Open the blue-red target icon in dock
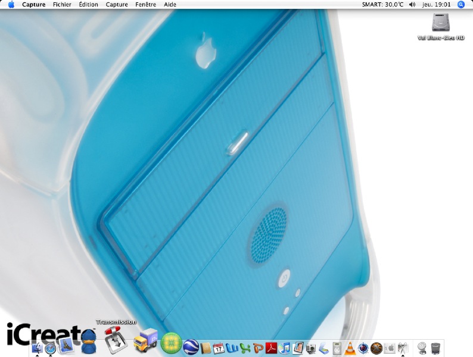 [363, 348]
